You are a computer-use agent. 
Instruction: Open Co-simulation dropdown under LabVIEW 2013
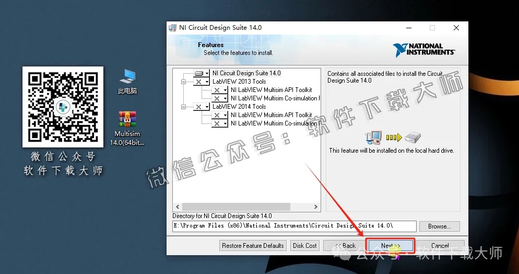220,98
